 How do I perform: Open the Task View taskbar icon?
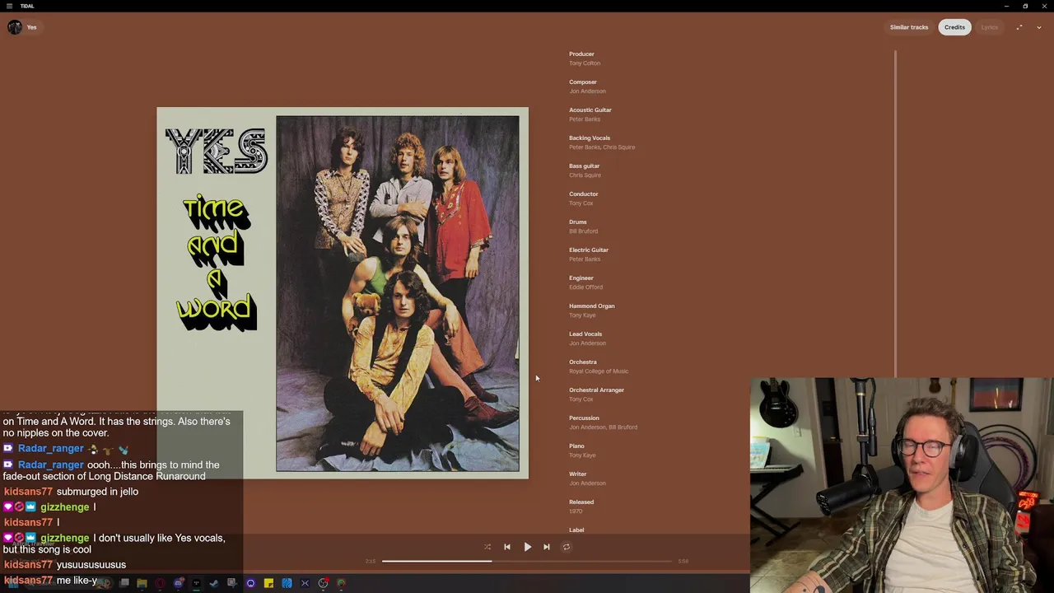(124, 583)
